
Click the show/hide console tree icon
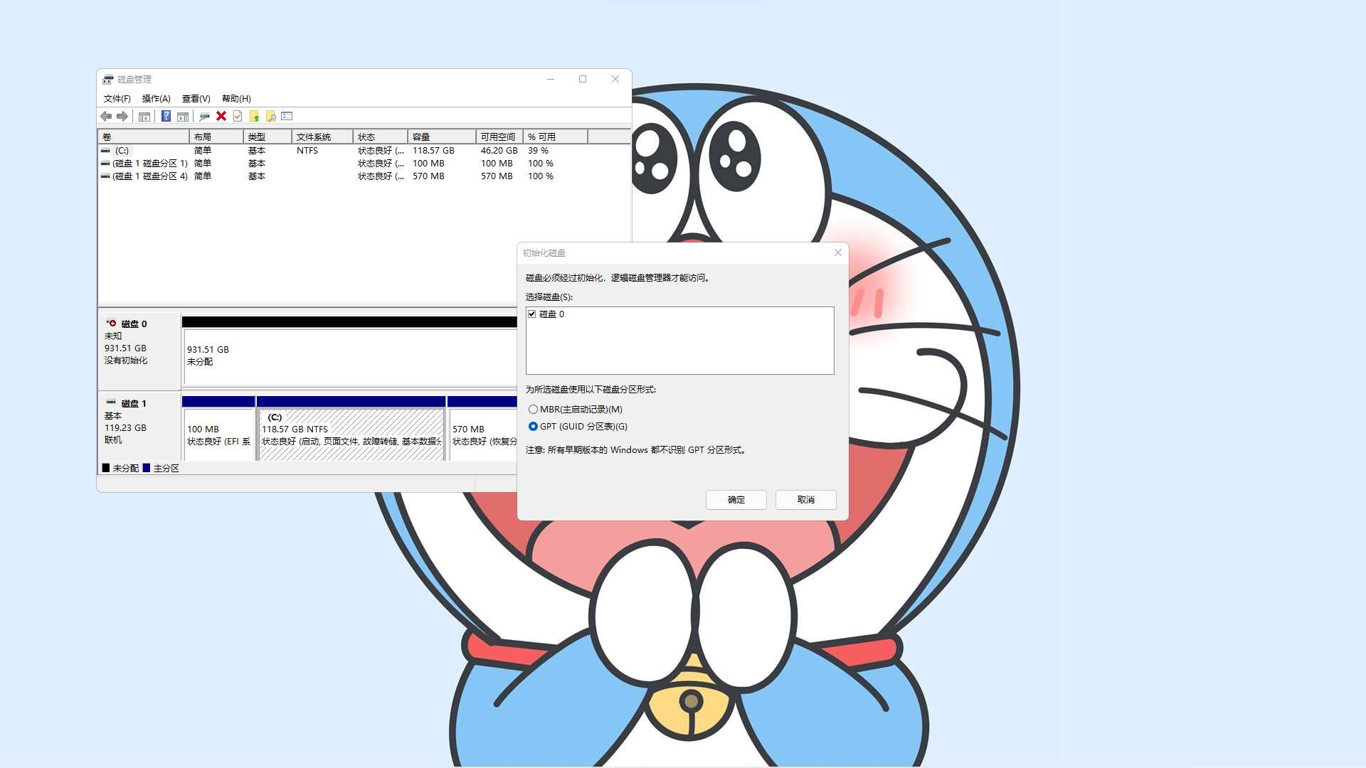coord(144,116)
